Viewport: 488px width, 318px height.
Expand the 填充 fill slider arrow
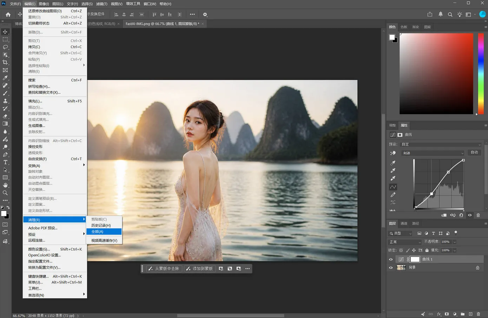[x=455, y=251]
